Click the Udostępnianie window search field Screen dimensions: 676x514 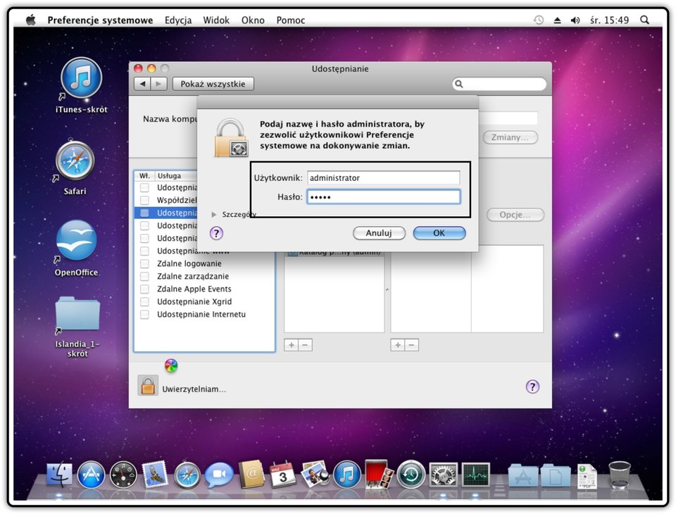499,84
